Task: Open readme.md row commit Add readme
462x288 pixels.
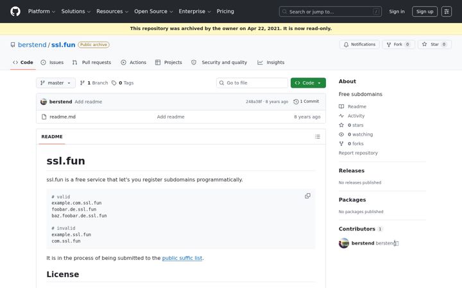Action: tap(171, 116)
